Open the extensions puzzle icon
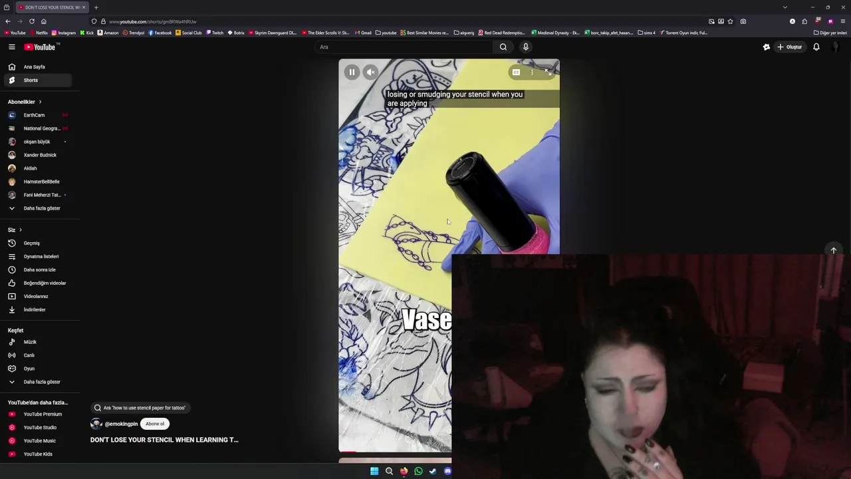The height and width of the screenshot is (479, 851). coord(804,21)
